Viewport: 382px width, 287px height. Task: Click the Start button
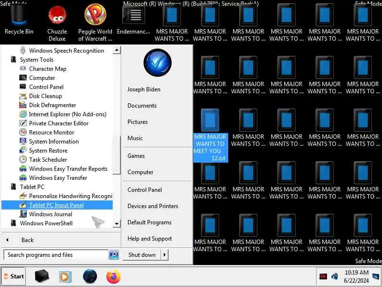14,276
